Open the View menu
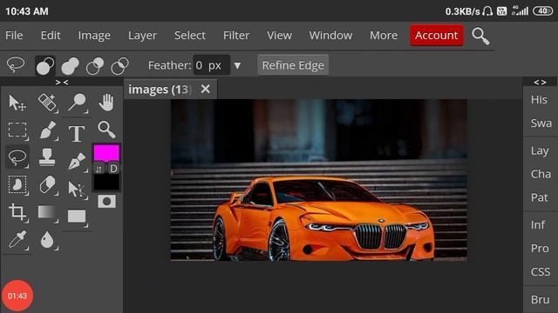Viewport: 558px width, 313px height. pos(279,35)
